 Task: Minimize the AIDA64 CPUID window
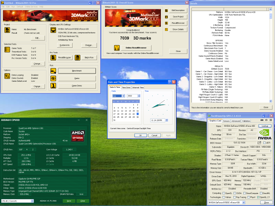(x=79, y=120)
